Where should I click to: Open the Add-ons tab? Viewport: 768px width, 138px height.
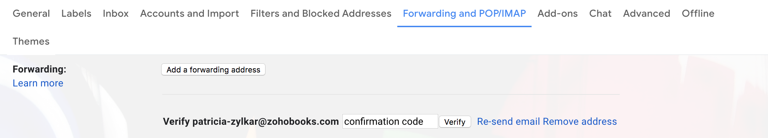tap(557, 14)
